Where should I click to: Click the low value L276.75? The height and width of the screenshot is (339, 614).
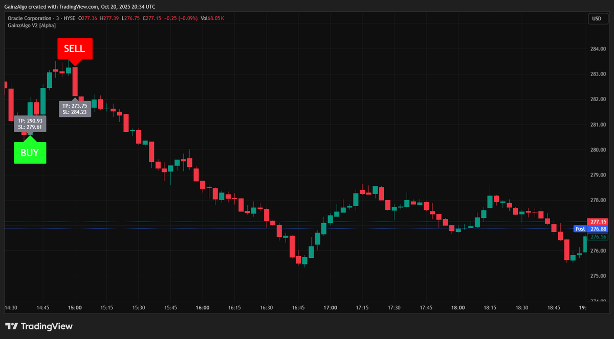131,18
